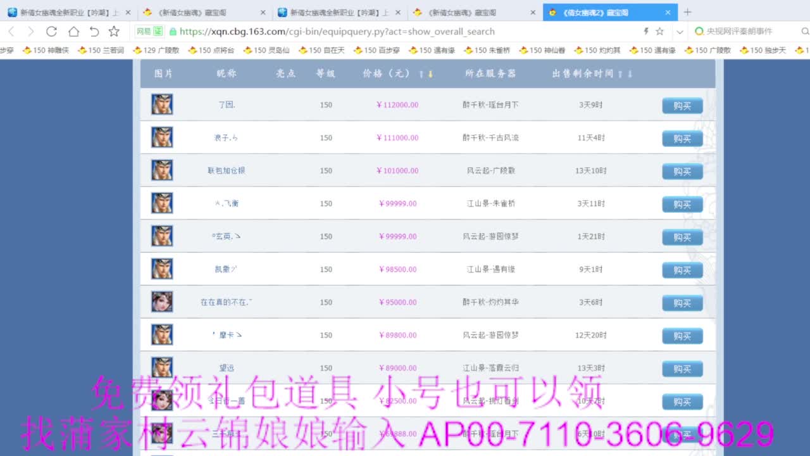Click the browser home icon
The width and height of the screenshot is (810, 456).
75,31
